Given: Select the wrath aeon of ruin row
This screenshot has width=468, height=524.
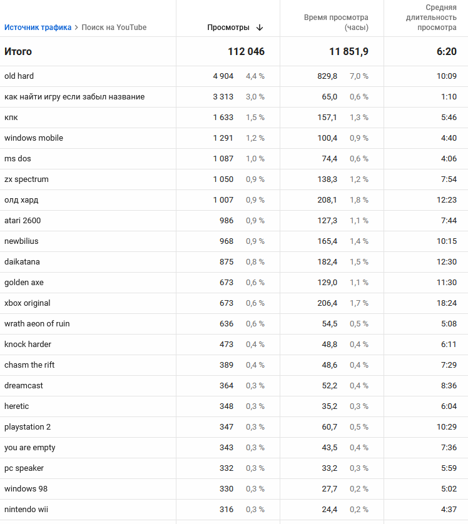Looking at the screenshot, I should pos(234,324).
